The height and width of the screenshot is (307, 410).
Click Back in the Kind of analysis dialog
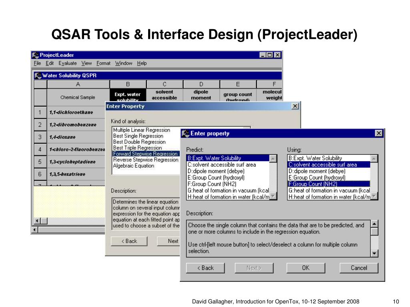point(129,241)
